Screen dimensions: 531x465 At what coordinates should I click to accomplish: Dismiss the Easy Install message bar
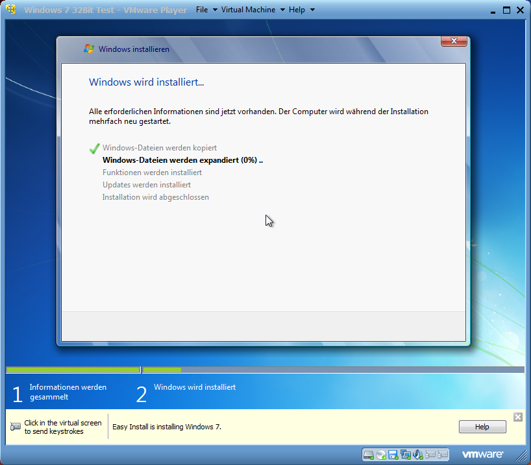coord(518,417)
